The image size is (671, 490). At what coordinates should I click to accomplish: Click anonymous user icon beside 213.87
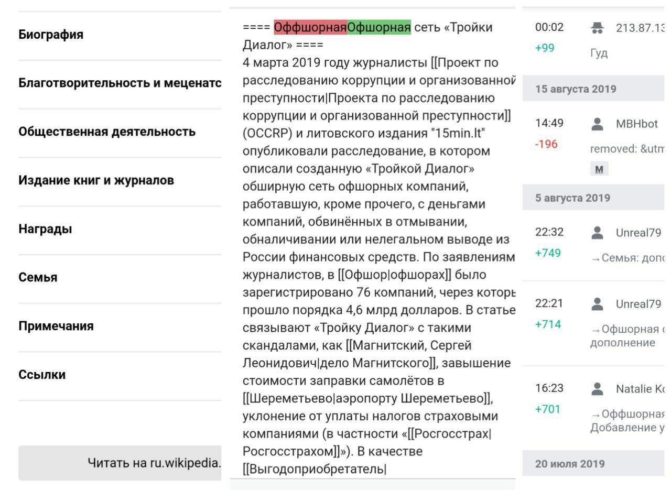point(597,28)
